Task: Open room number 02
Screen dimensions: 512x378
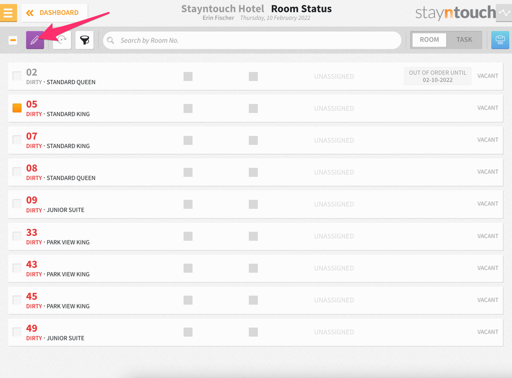Action: coord(32,72)
